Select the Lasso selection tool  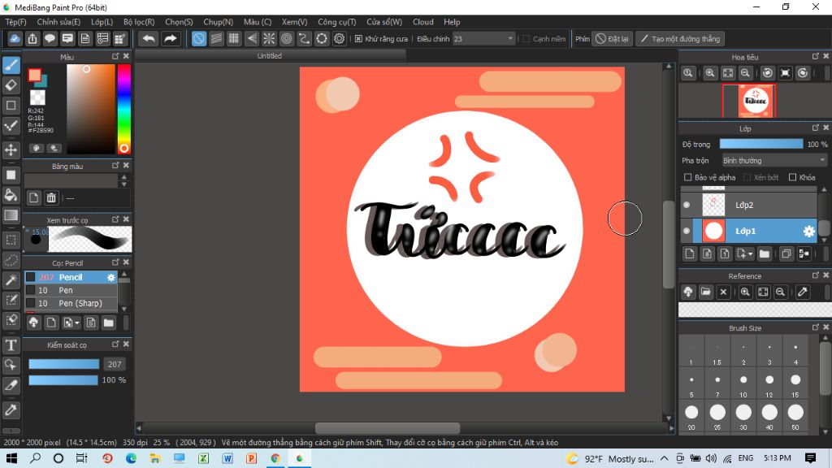[x=11, y=260]
